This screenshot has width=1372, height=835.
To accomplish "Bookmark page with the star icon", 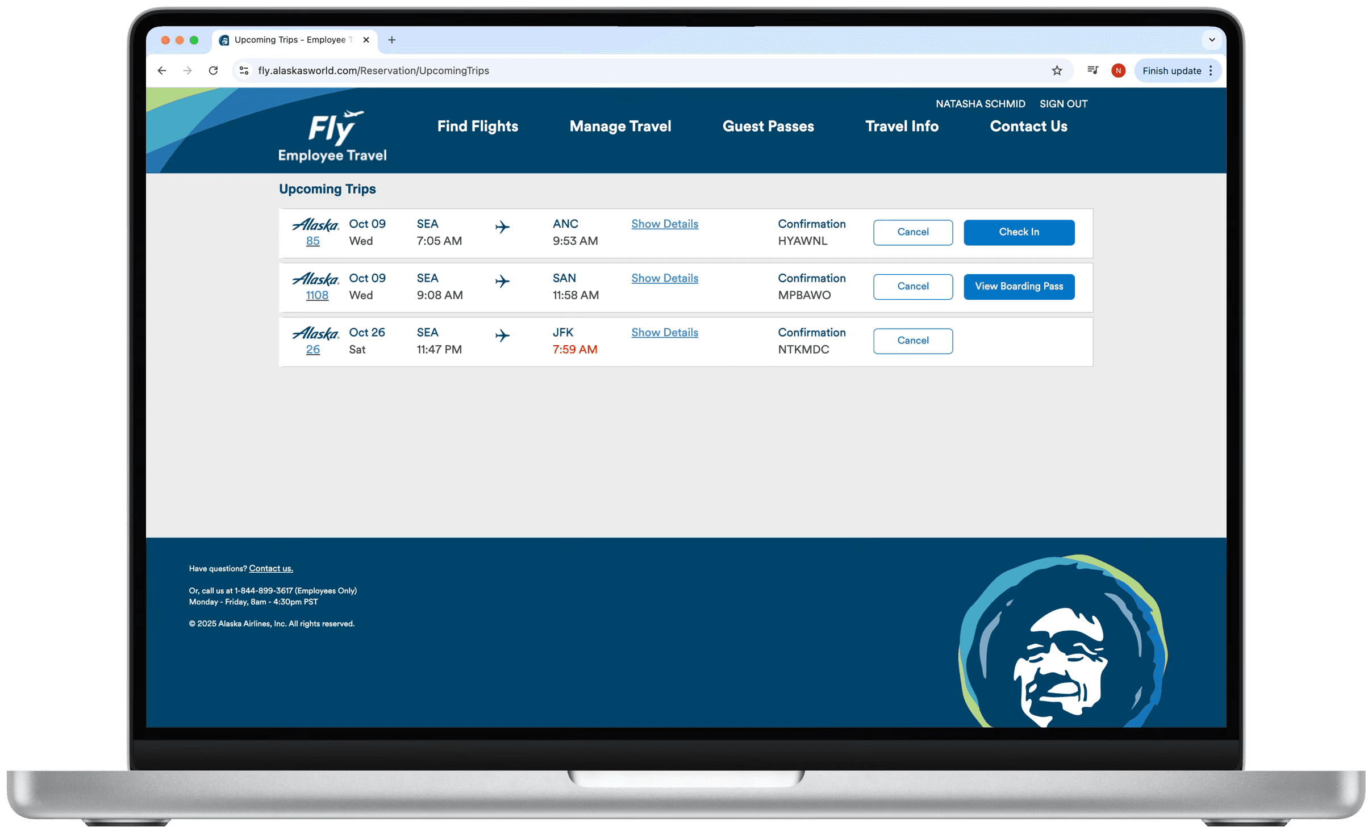I will point(1056,70).
